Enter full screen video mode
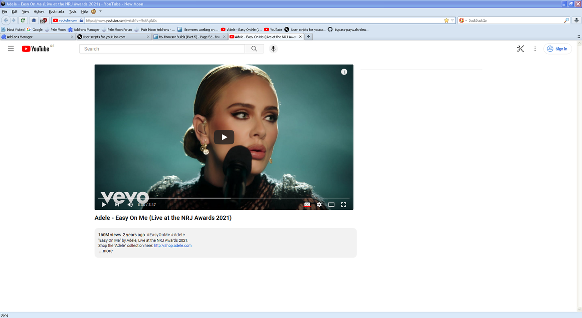The image size is (582, 318). [x=344, y=204]
